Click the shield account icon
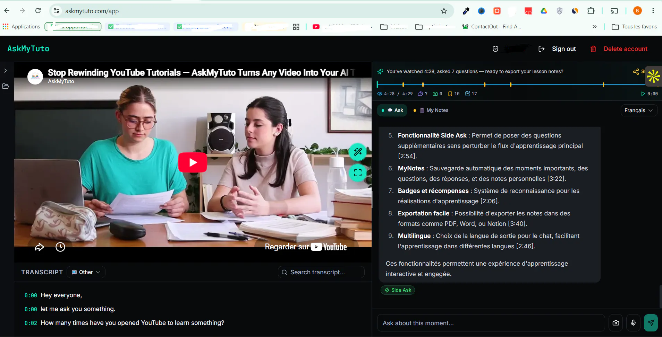 coord(495,49)
